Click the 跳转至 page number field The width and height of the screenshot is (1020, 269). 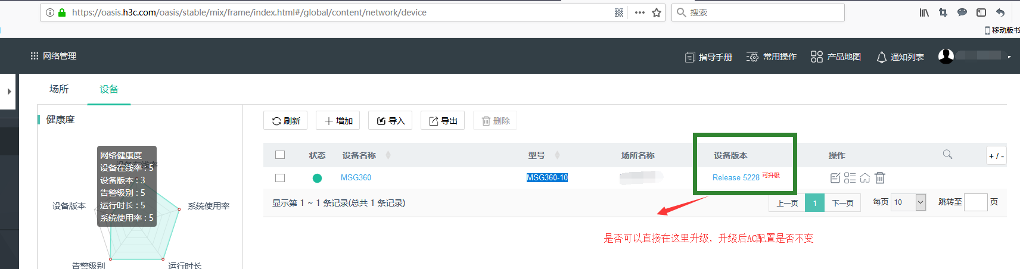tap(975, 202)
